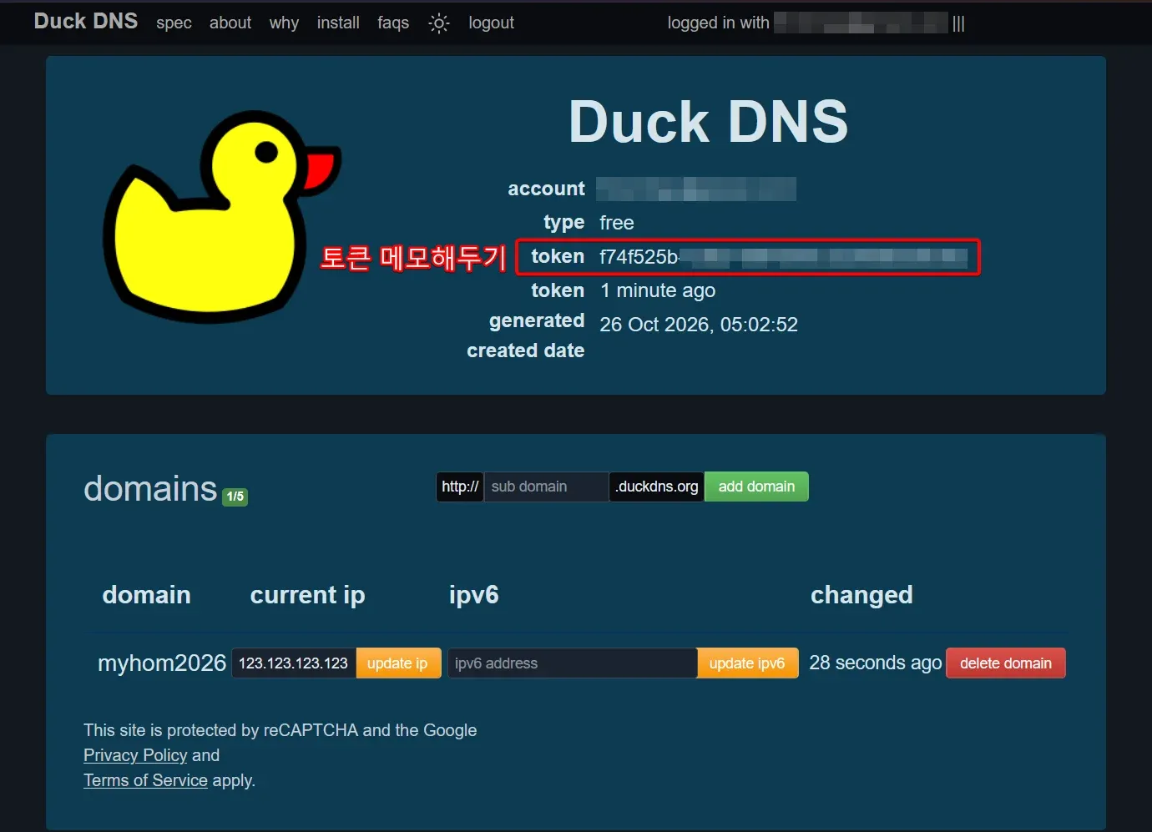Click the 1/5 domains count badge

coord(235,497)
